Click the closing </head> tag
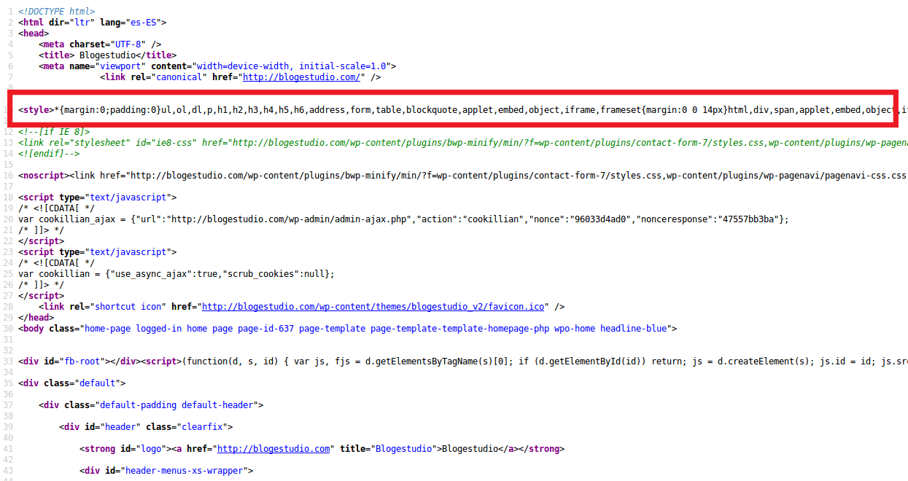Viewport: 908px width, 481px height. (x=36, y=317)
